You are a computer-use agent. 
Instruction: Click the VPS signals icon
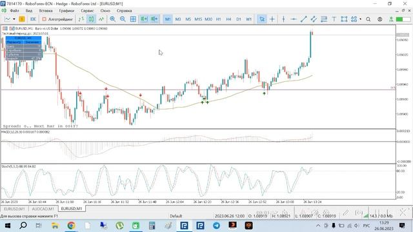(391, 19)
